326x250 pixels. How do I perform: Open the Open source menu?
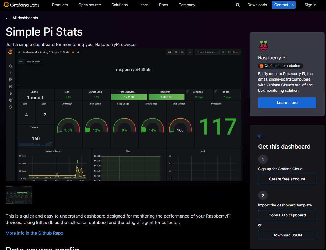click(90, 5)
